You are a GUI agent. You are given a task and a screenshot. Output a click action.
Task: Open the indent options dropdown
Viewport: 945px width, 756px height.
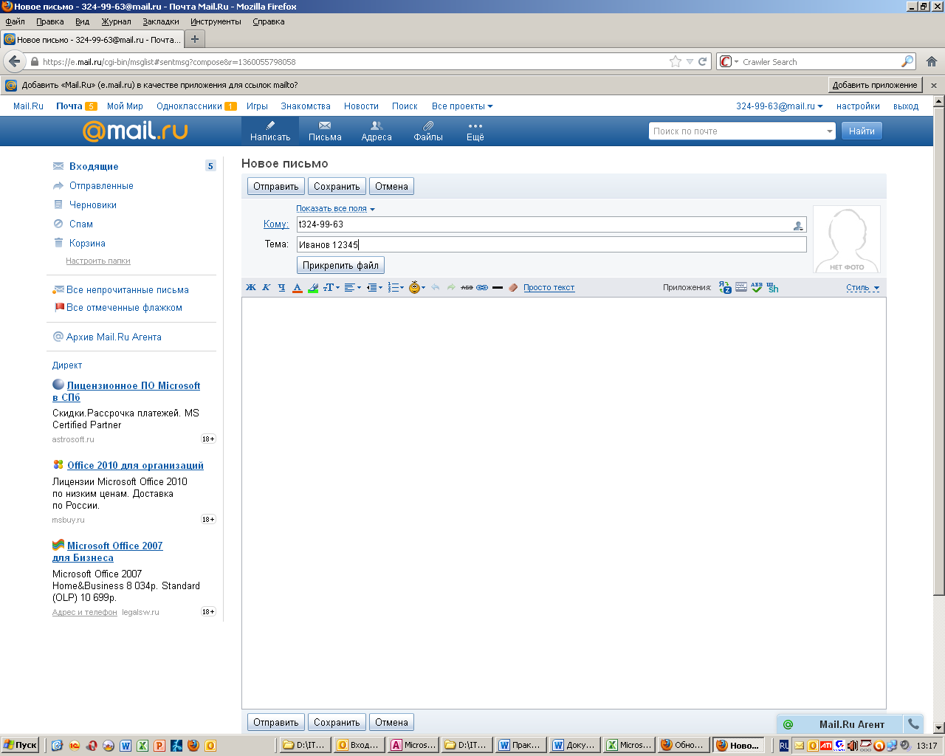coord(374,287)
